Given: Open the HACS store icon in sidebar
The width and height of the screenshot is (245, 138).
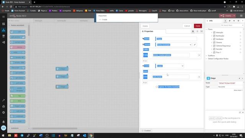Looking at the screenshot, I should 3,36.
